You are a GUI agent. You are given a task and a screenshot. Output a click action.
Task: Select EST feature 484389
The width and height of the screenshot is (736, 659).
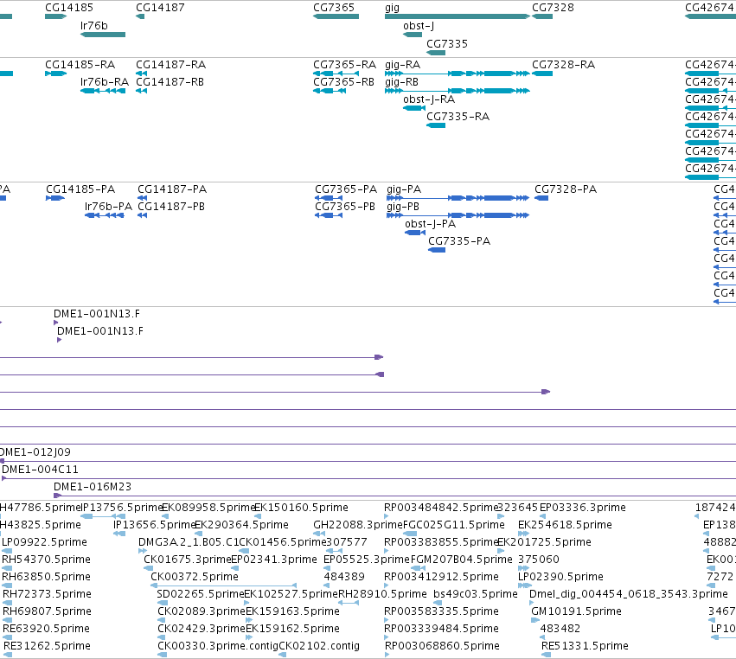coord(344,578)
